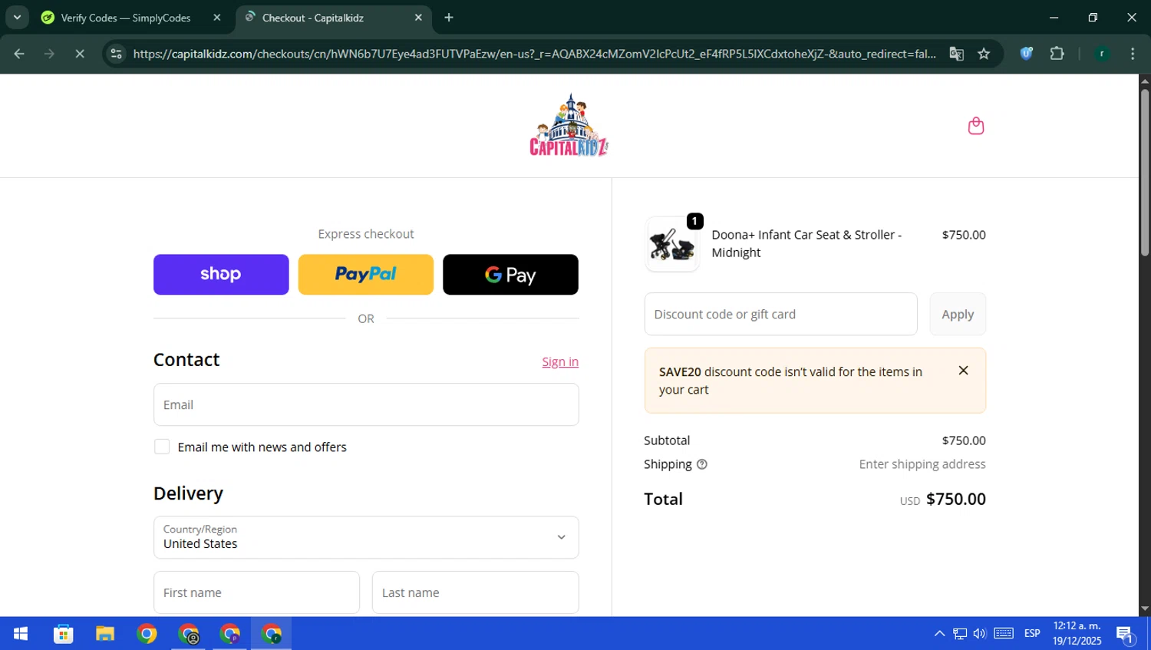Click the Total $750.00 amount
This screenshot has height=650, width=1151.
pyautogui.click(x=955, y=499)
